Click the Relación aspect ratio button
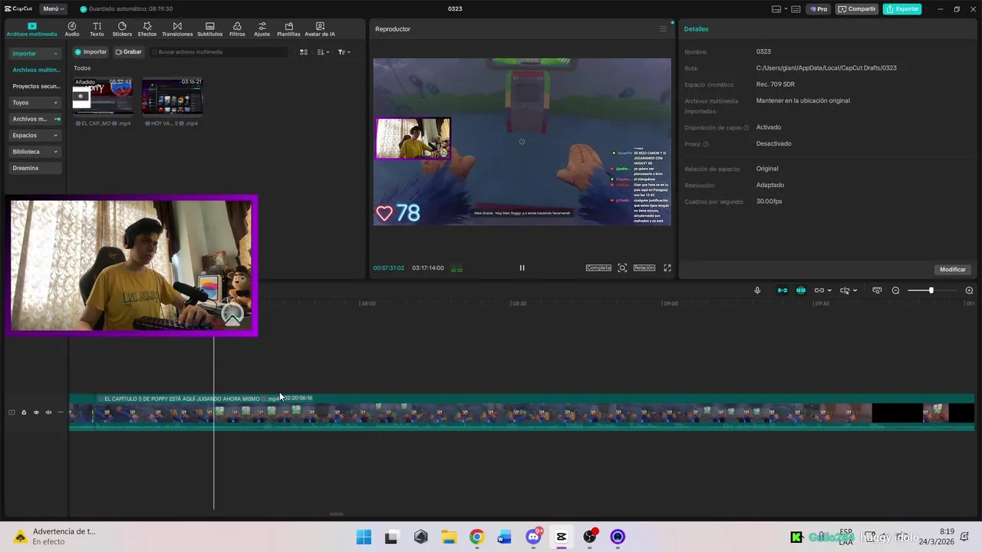 pyautogui.click(x=644, y=268)
